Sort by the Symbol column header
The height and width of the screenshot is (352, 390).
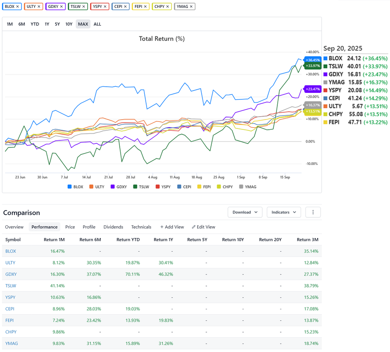[13, 240]
